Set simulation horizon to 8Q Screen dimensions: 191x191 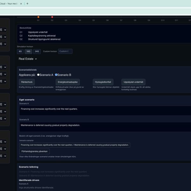click(20, 51)
